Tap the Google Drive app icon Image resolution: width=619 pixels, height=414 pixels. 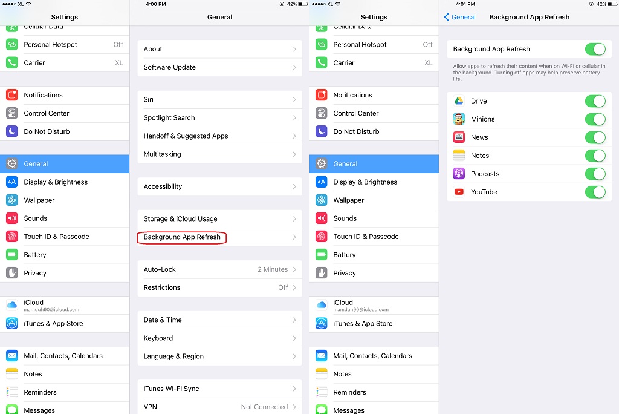(459, 101)
